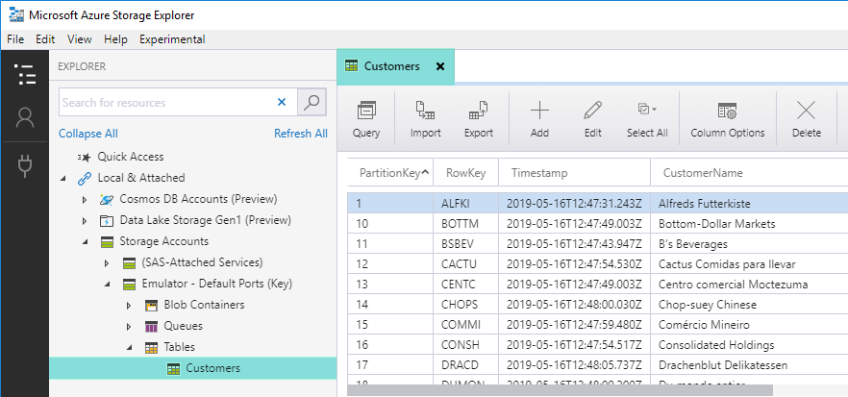Expand Data Lake Storage Gen1 node
Image resolution: width=848 pixels, height=397 pixels.
click(85, 221)
